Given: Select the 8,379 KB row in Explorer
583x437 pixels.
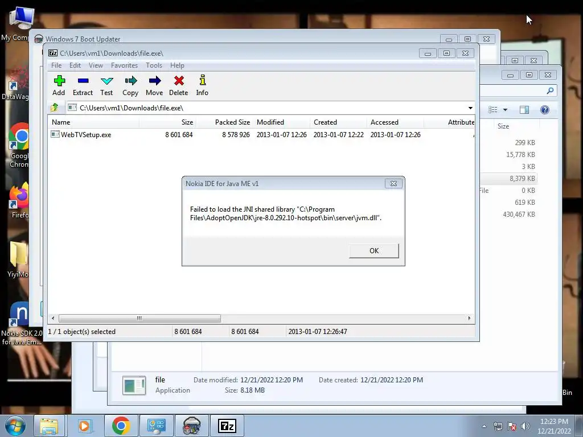Looking at the screenshot, I should (x=509, y=179).
